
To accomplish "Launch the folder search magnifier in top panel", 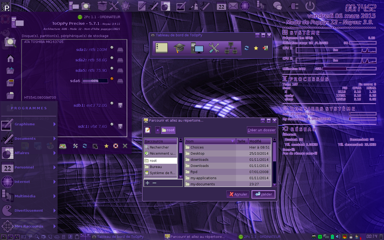I will click(x=86, y=6).
